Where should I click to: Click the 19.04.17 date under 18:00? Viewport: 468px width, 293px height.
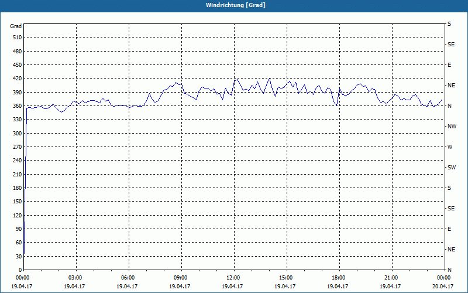(338, 286)
